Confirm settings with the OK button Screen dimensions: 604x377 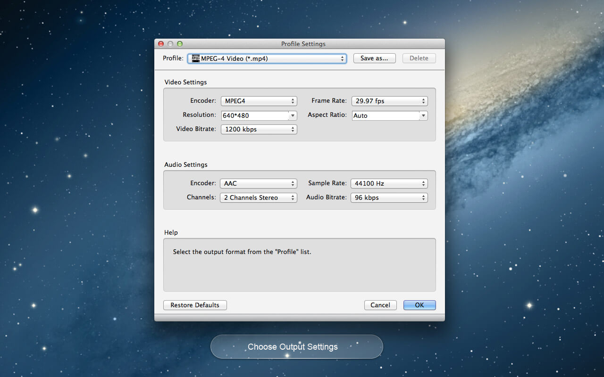(x=419, y=305)
